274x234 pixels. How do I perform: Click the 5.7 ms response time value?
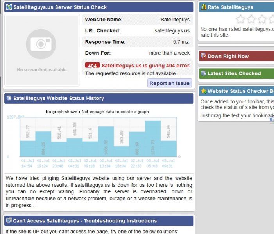[x=181, y=42]
